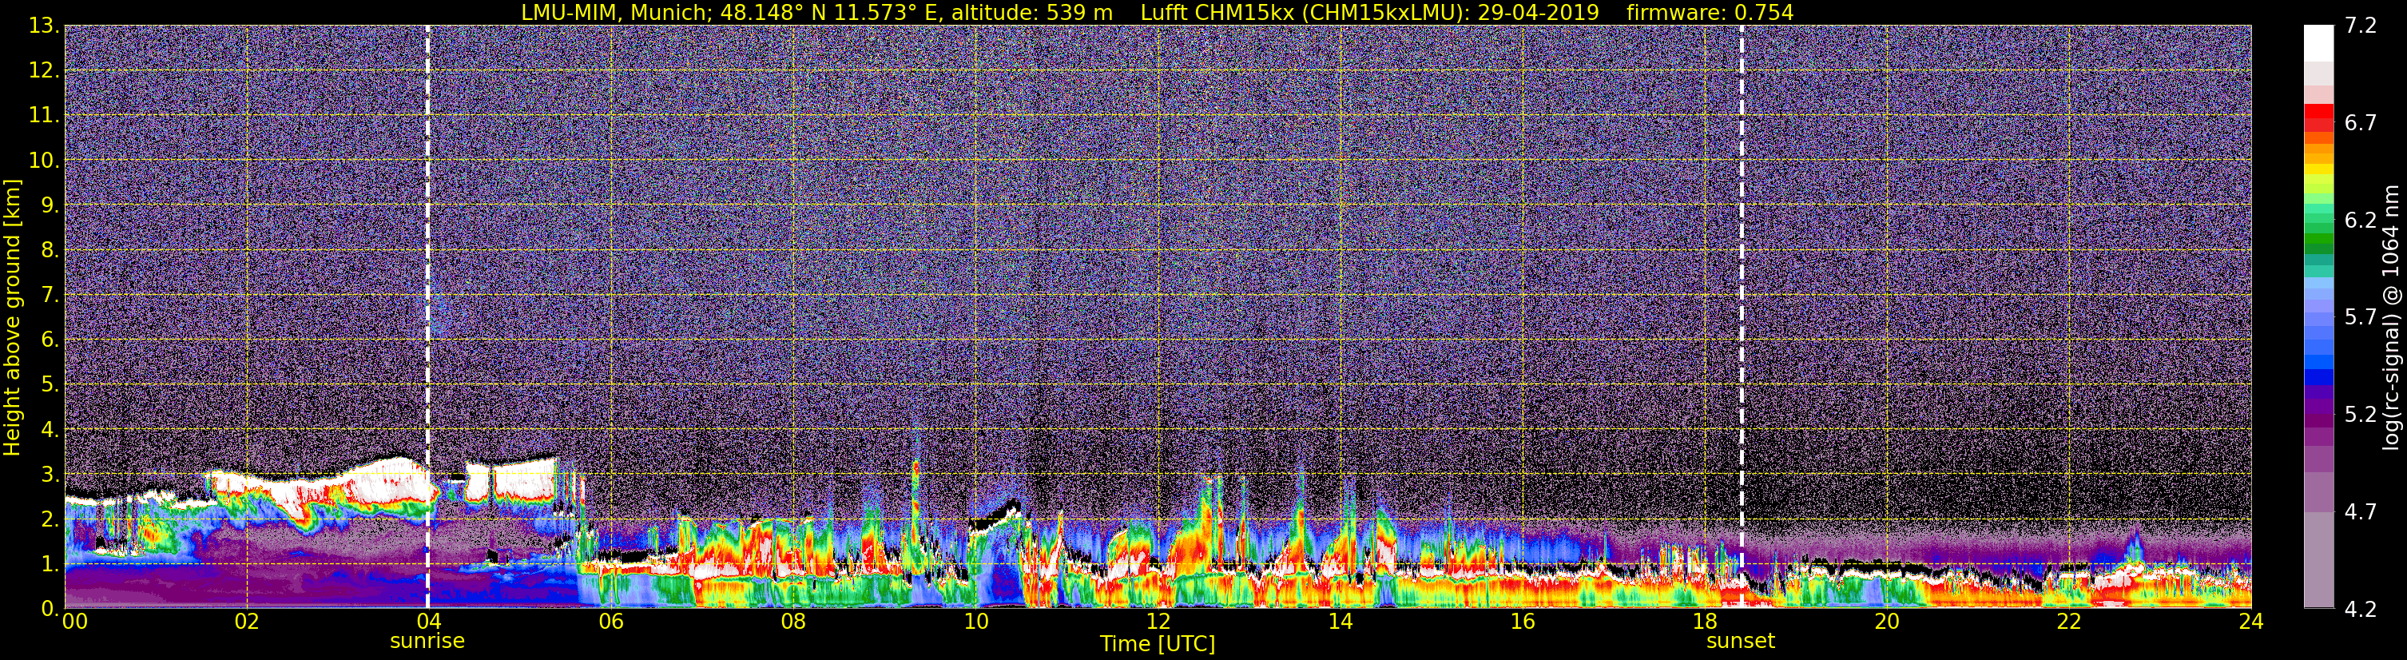Click the height tick label 5
The width and height of the screenshot is (2407, 660).
tap(49, 384)
